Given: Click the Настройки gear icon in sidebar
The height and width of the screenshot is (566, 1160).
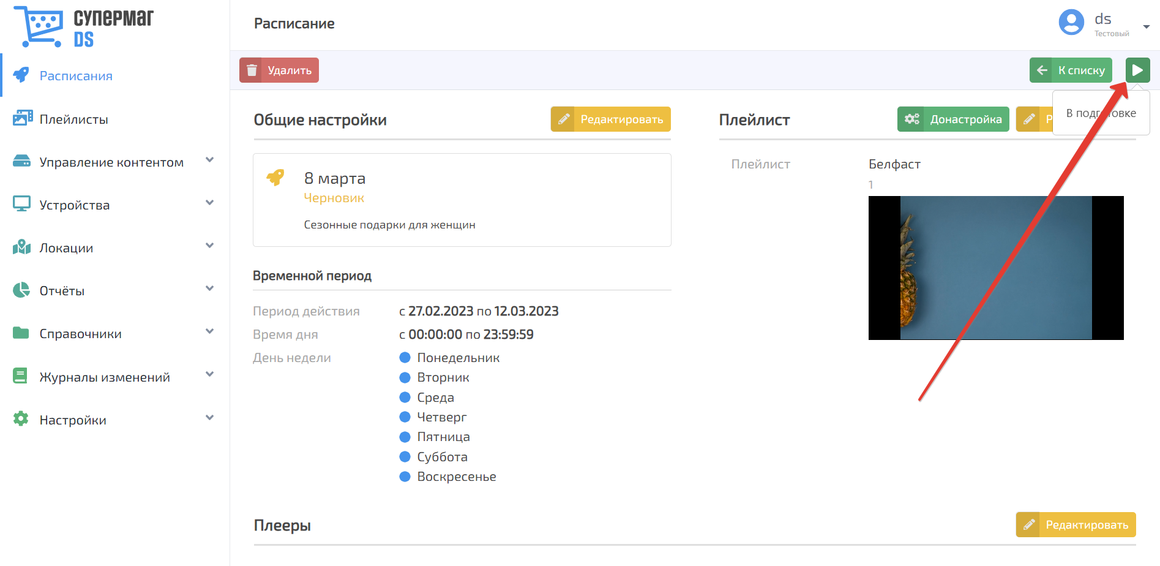Looking at the screenshot, I should 21,418.
